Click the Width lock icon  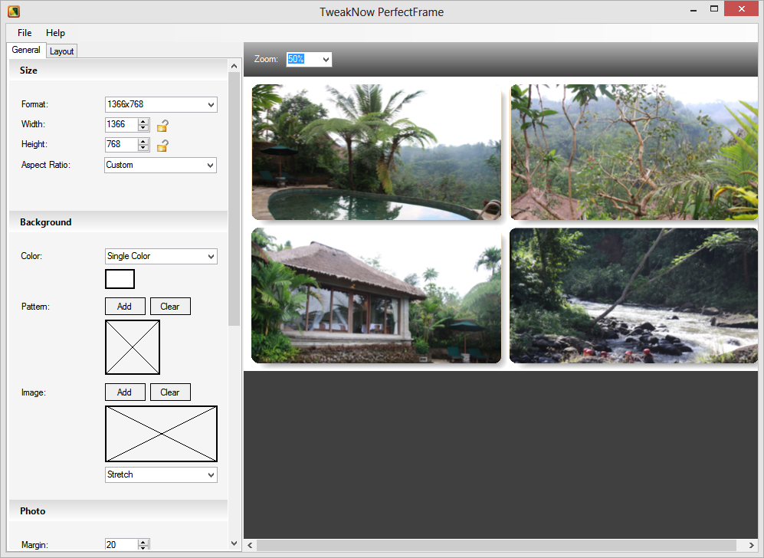coord(162,125)
